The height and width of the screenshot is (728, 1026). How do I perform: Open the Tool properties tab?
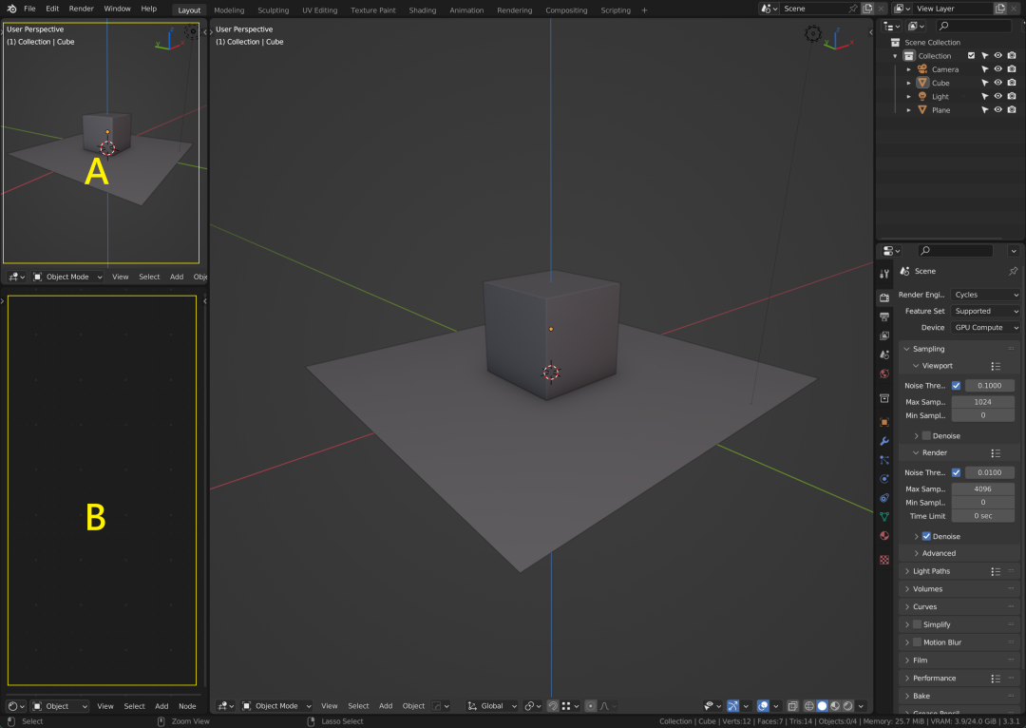pyautogui.click(x=884, y=275)
